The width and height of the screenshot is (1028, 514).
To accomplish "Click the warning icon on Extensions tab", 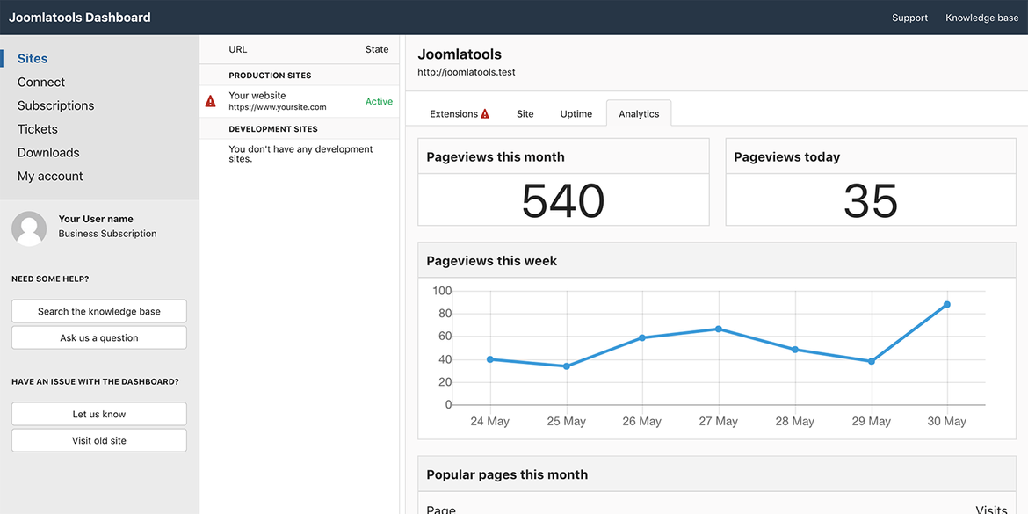I will click(485, 113).
